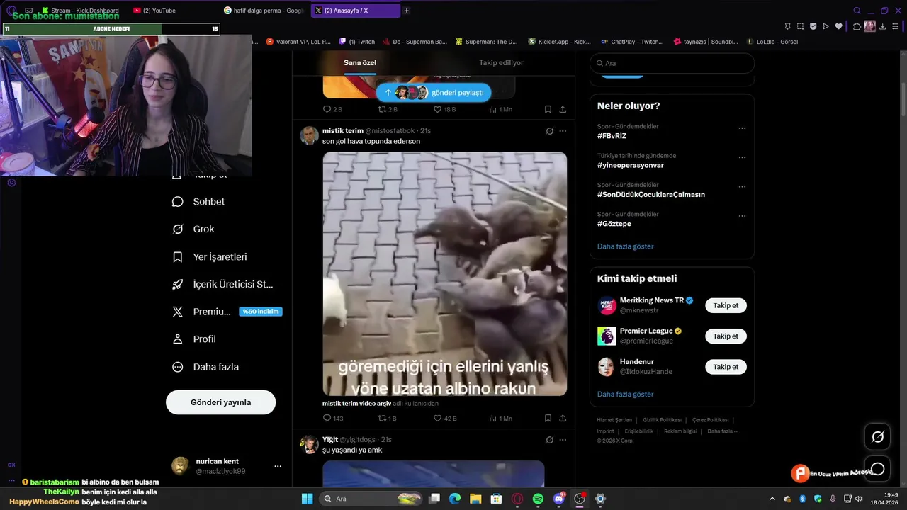Click Daha fazla göster under Kimi takip etmeli
907x510 pixels.
(x=625, y=394)
